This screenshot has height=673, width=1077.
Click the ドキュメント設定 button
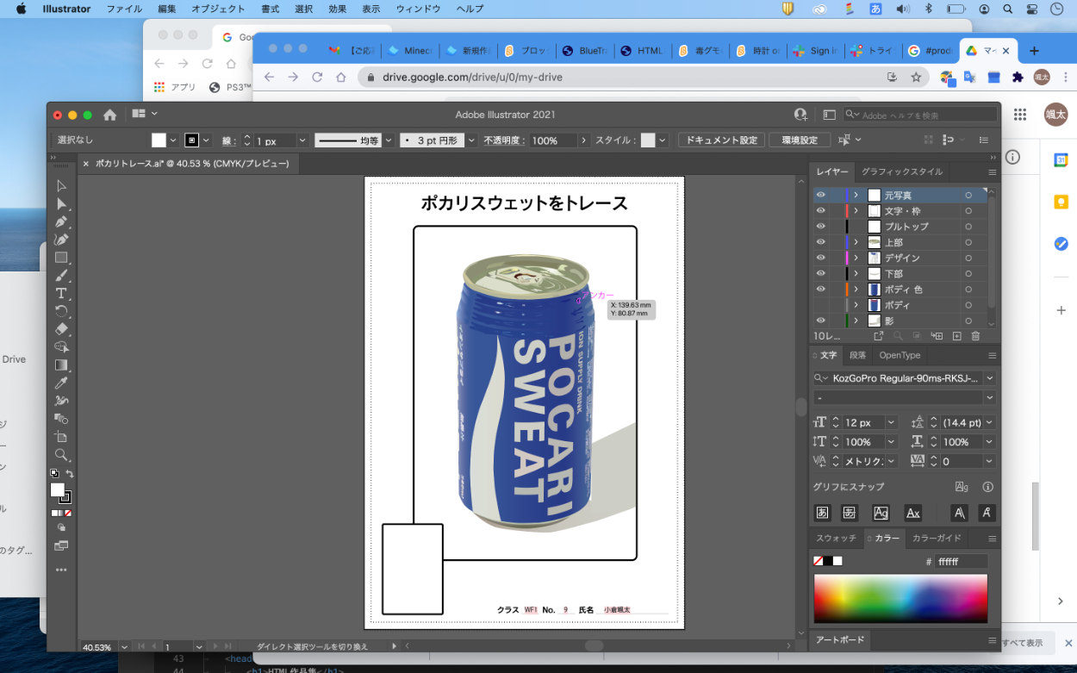tap(721, 140)
